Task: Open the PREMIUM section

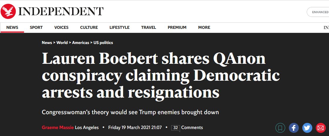Action: (177, 27)
